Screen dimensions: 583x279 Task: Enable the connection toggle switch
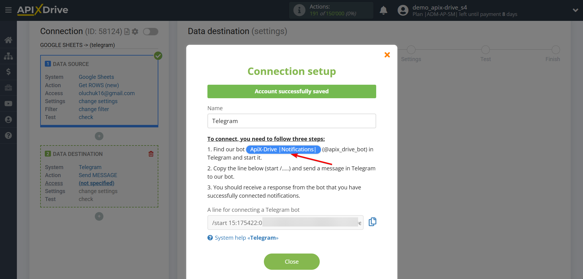(150, 31)
